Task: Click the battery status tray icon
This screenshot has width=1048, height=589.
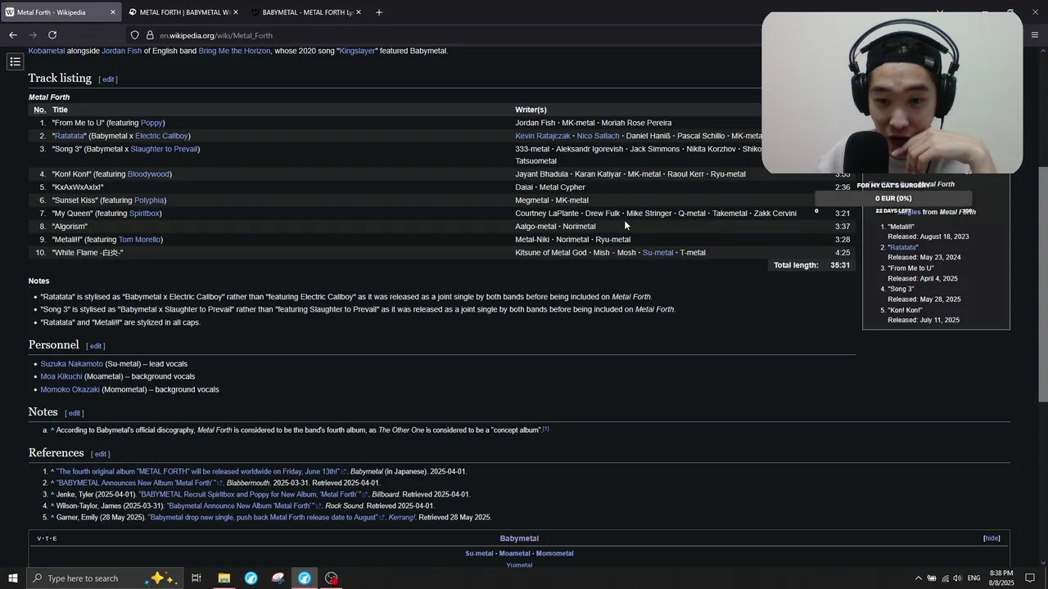Action: 932,578
